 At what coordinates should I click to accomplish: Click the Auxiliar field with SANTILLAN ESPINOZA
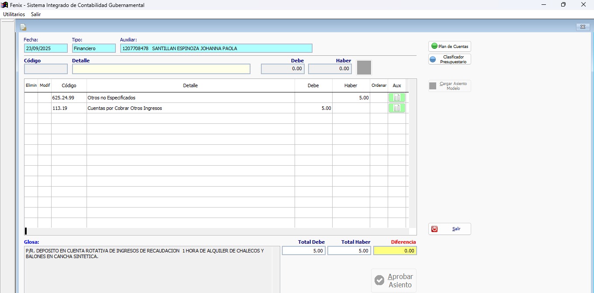(216, 48)
